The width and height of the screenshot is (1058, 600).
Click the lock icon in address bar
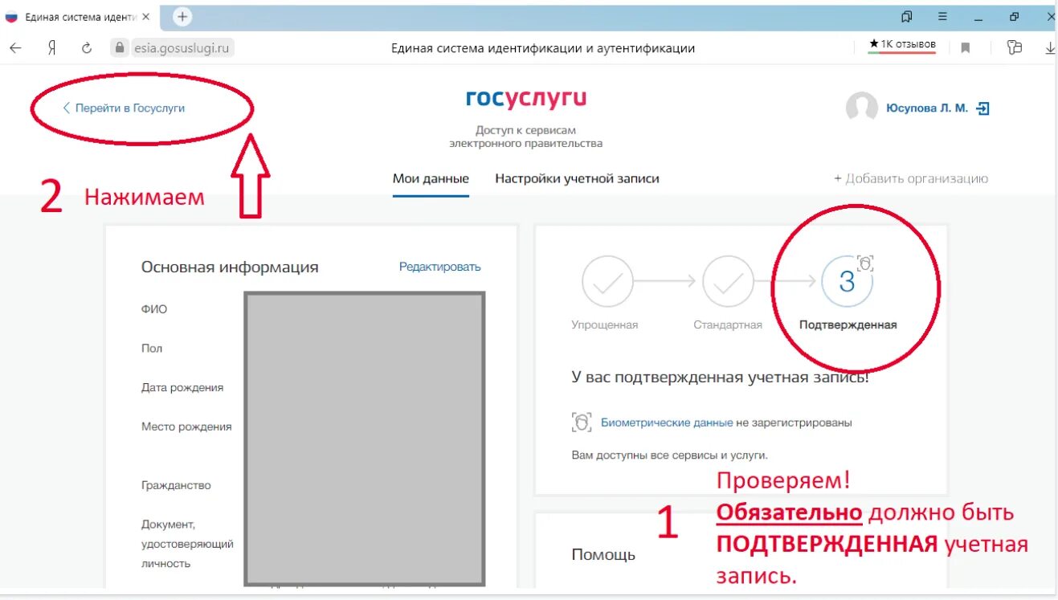pos(121,48)
